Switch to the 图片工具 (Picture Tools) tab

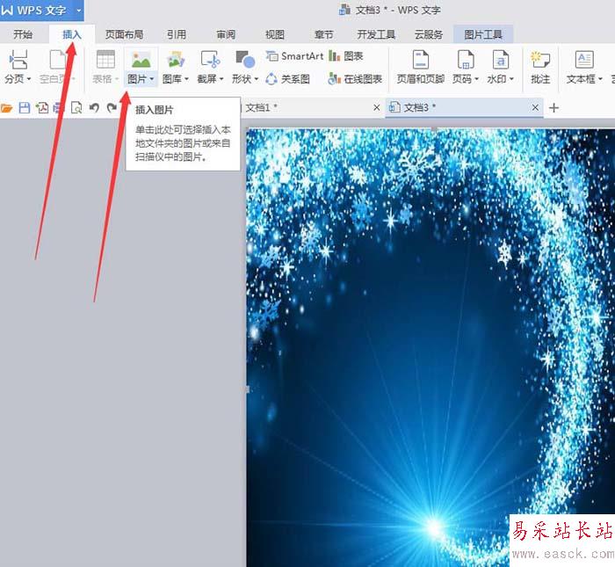coord(483,34)
